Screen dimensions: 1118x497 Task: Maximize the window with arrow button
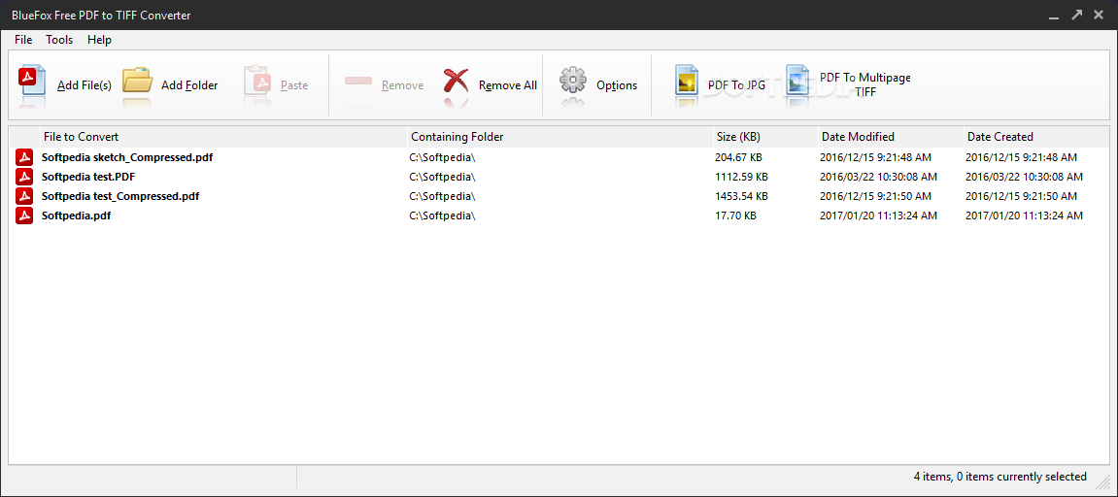pyautogui.click(x=1076, y=15)
